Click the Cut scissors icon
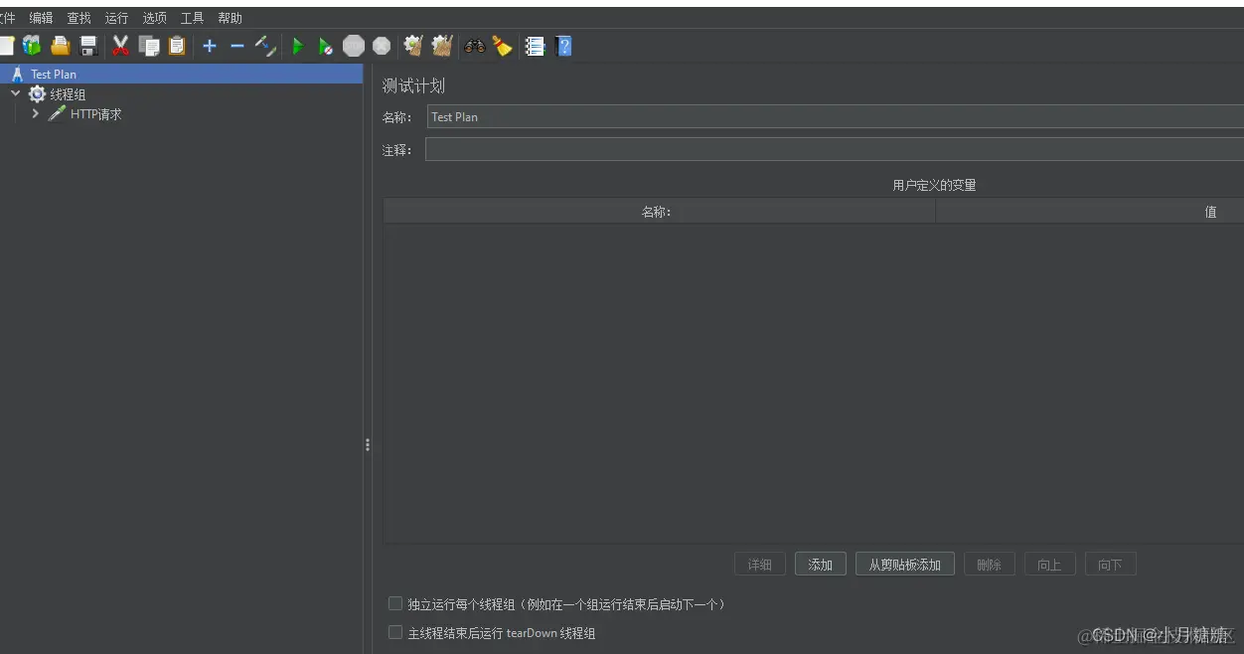1244x654 pixels. [120, 46]
